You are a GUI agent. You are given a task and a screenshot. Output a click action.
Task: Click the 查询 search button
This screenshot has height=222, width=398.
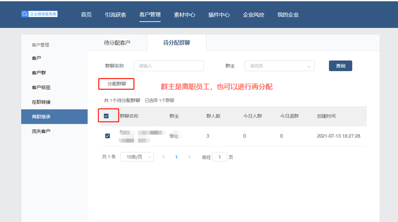click(340, 66)
